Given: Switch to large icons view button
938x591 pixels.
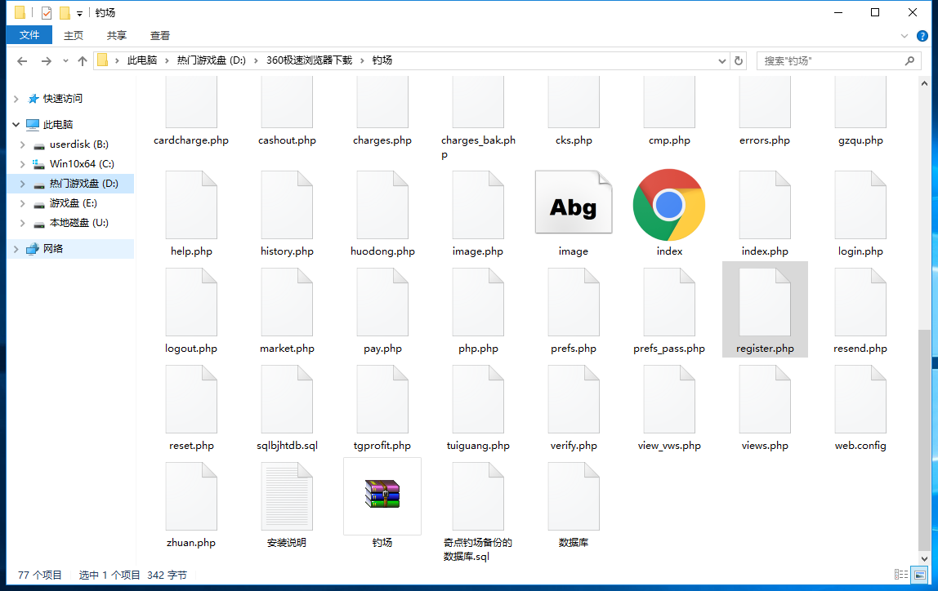Looking at the screenshot, I should coord(919,575).
